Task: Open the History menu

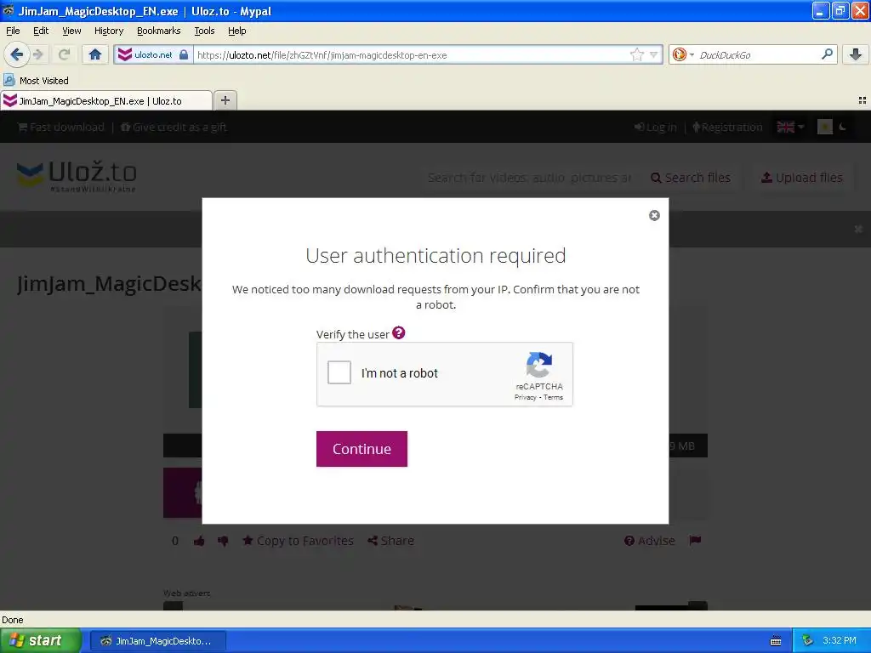Action: coord(108,31)
